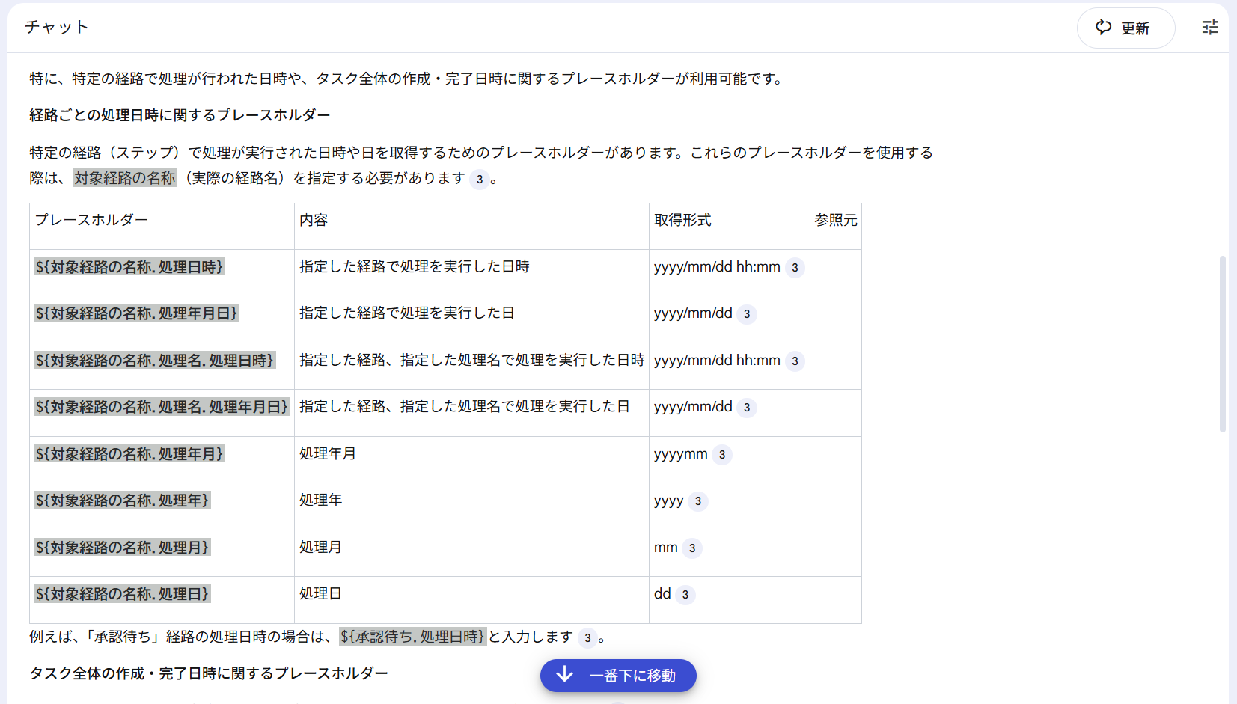Click the down-arrow icon on 一番下に移動
1237x704 pixels.
click(x=565, y=676)
